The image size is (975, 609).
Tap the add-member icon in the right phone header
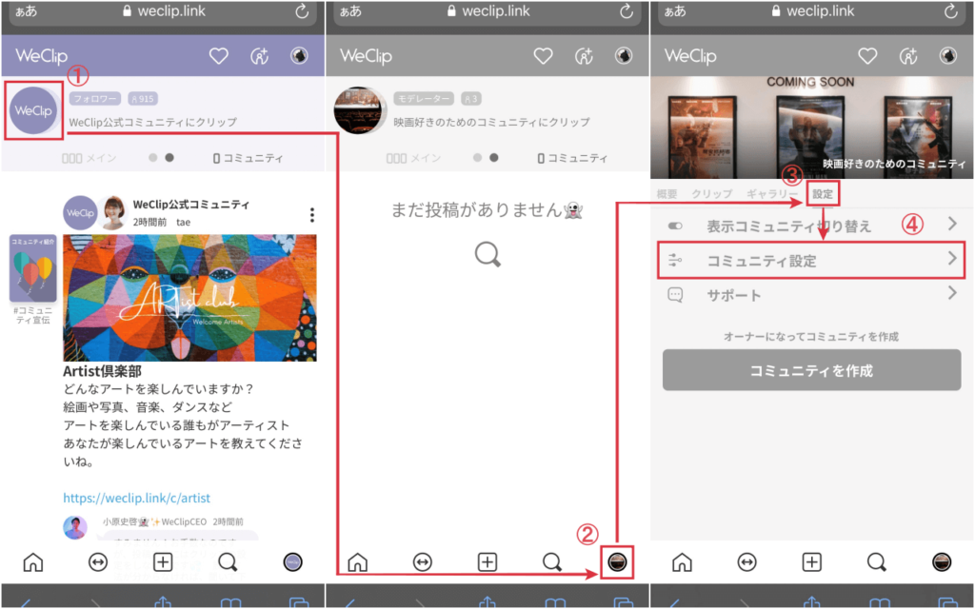(x=908, y=56)
